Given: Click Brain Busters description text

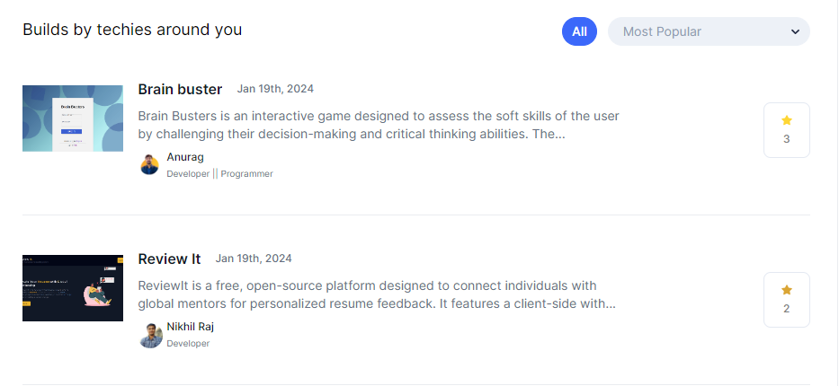Looking at the screenshot, I should point(378,126).
